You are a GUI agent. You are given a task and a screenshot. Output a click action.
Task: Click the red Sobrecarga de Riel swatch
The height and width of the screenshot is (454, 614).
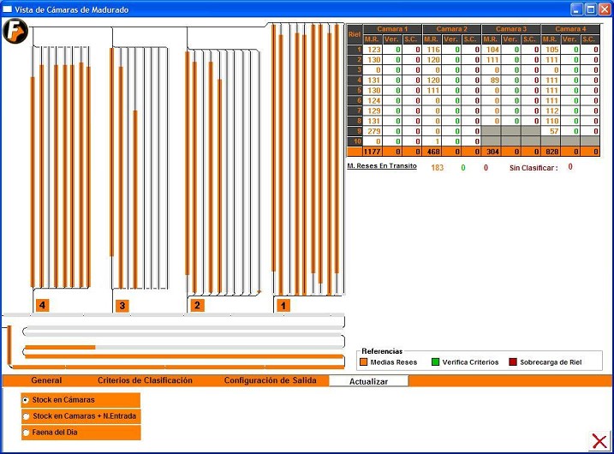click(513, 362)
